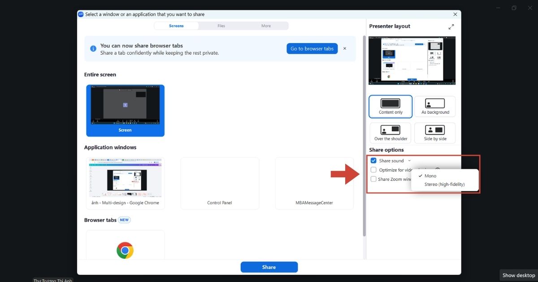Select the Content only layout icon
538x282 pixels.
click(390, 103)
